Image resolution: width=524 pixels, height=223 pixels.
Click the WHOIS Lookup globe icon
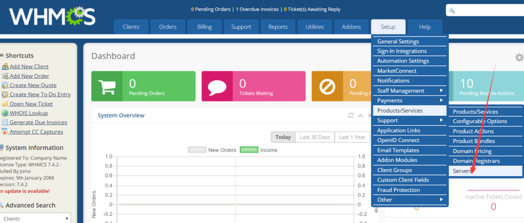(5, 113)
